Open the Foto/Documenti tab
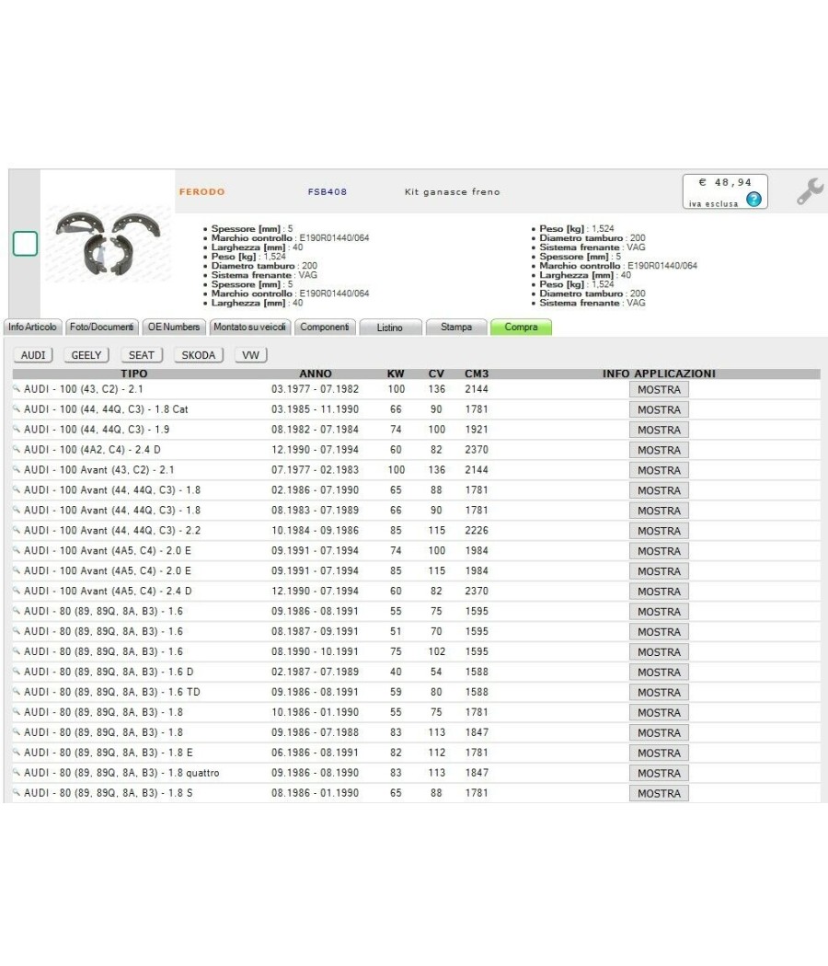The width and height of the screenshot is (828, 966). pos(101,328)
